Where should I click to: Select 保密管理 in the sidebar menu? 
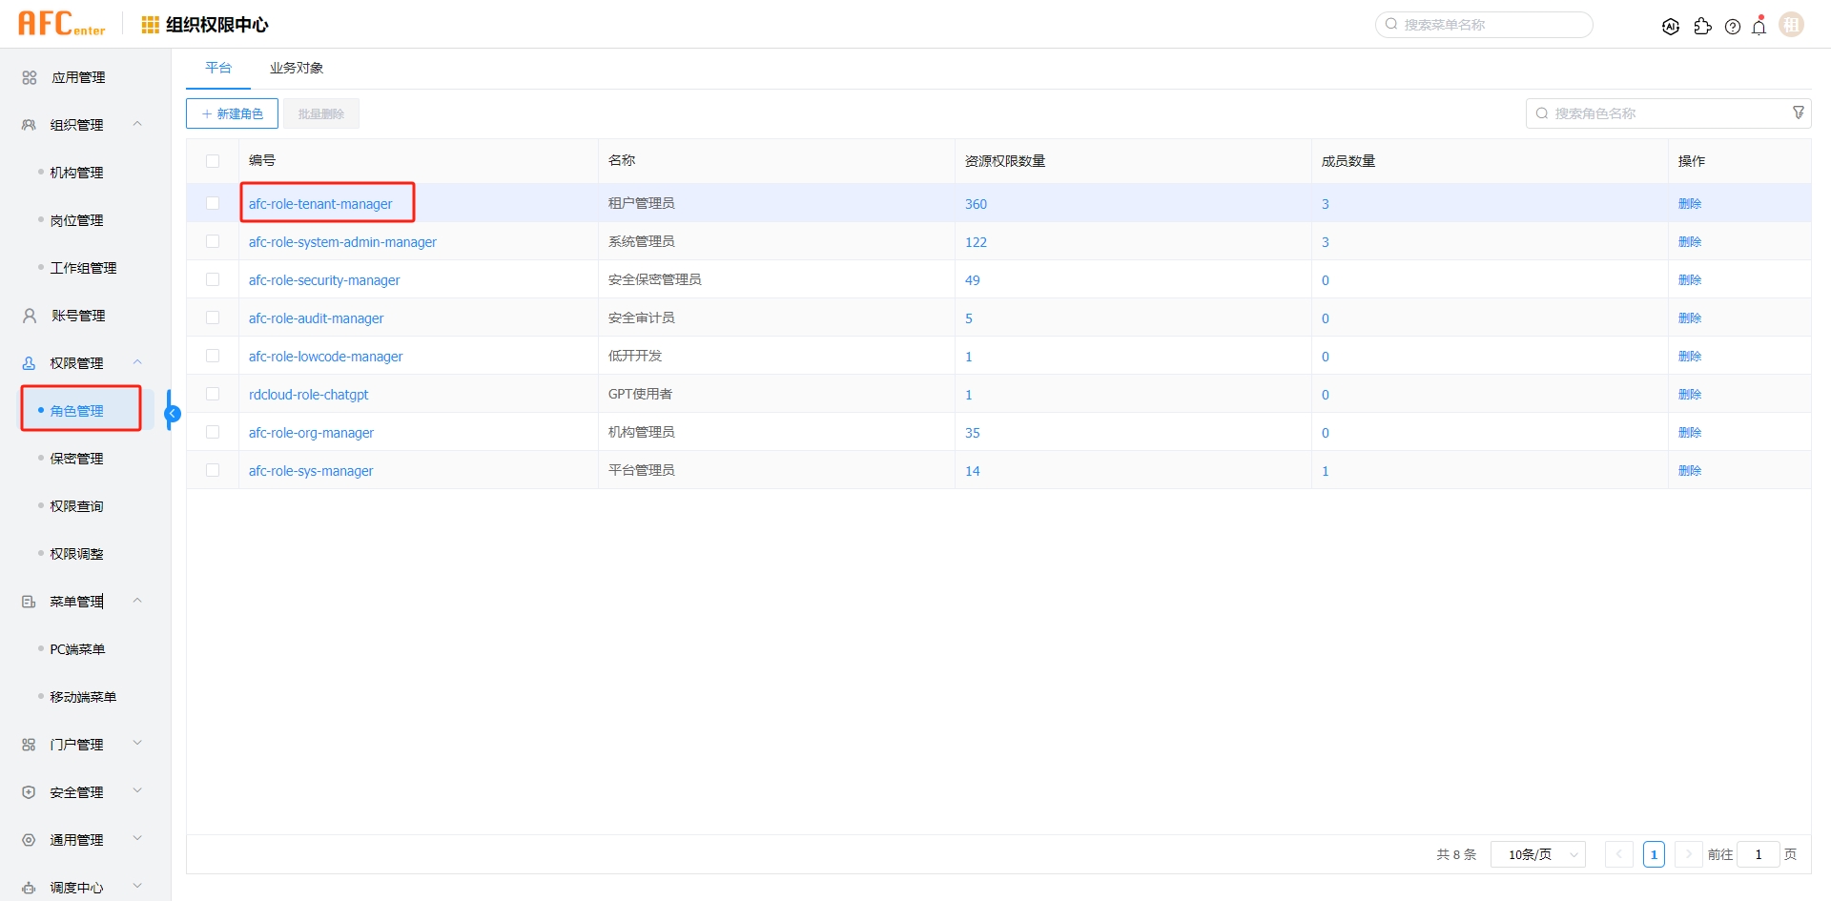[x=76, y=458]
